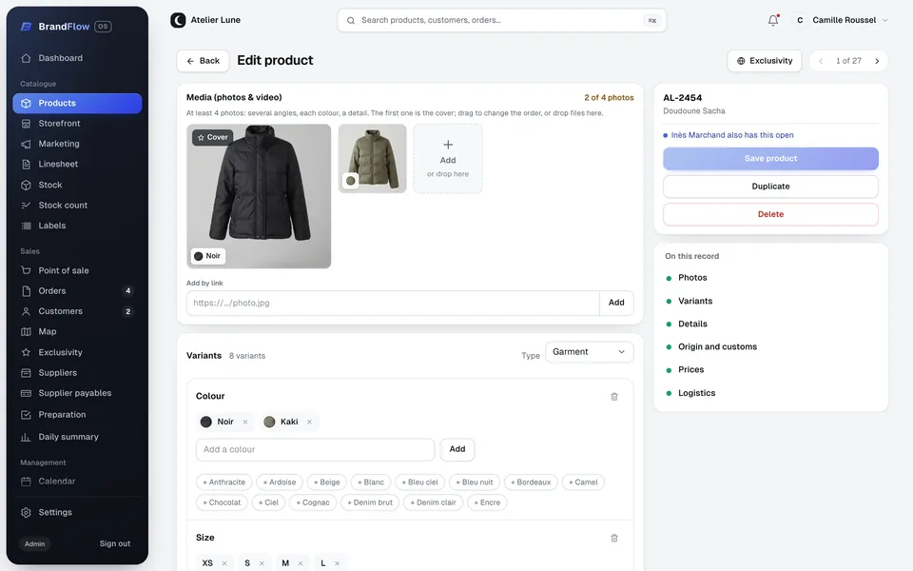The image size is (913, 571).
Task: Add the Camel colour suggestion
Action: click(583, 482)
